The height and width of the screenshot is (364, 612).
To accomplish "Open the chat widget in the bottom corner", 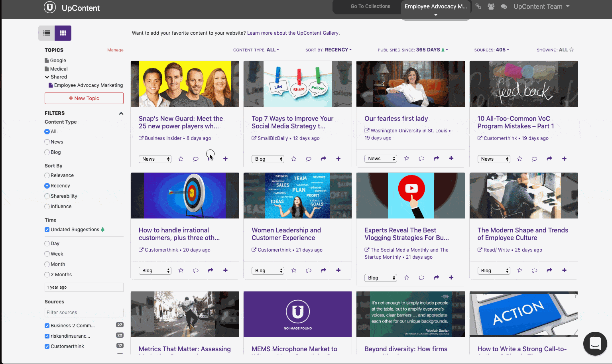I will (595, 344).
